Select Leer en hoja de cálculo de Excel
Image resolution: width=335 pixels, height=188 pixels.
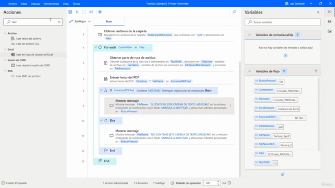[x=35, y=54]
